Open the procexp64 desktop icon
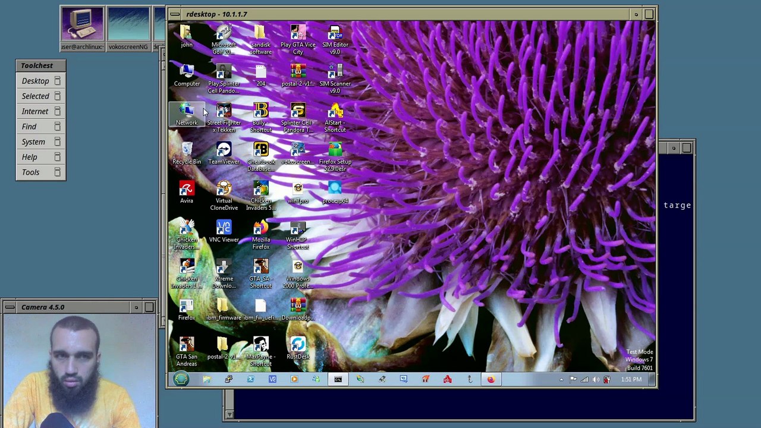The height and width of the screenshot is (428, 761). click(x=335, y=193)
